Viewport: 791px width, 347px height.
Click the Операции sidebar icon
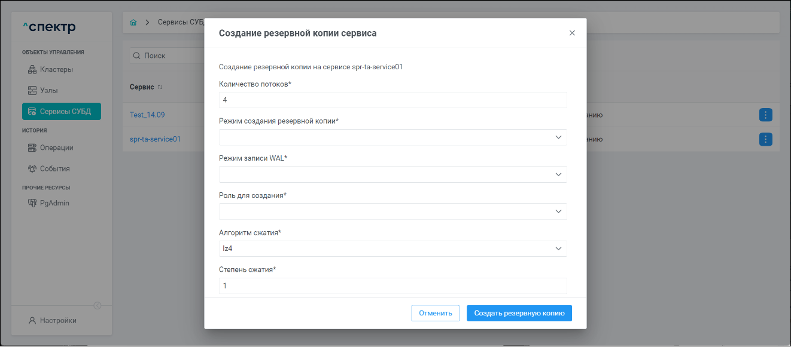click(x=33, y=148)
